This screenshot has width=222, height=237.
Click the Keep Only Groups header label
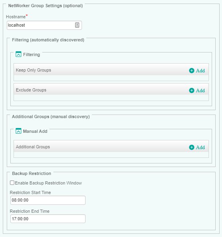click(x=33, y=70)
